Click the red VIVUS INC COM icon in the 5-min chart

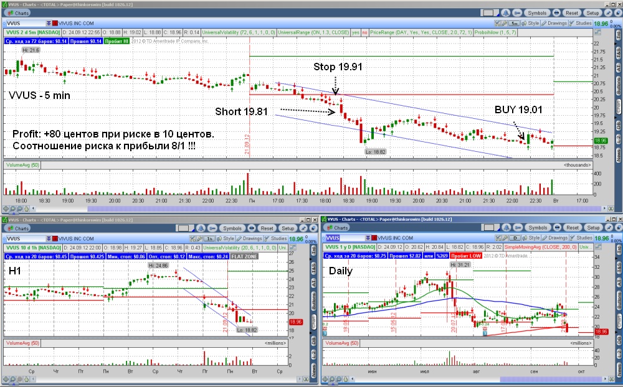click(55, 24)
